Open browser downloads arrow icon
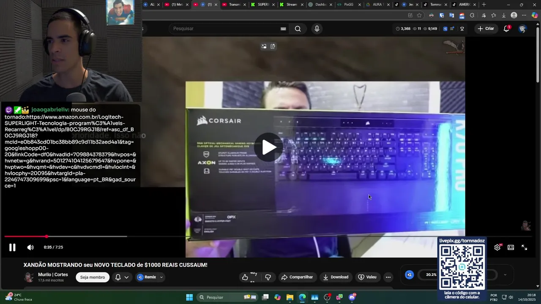This screenshot has width=541, height=304. point(503,15)
